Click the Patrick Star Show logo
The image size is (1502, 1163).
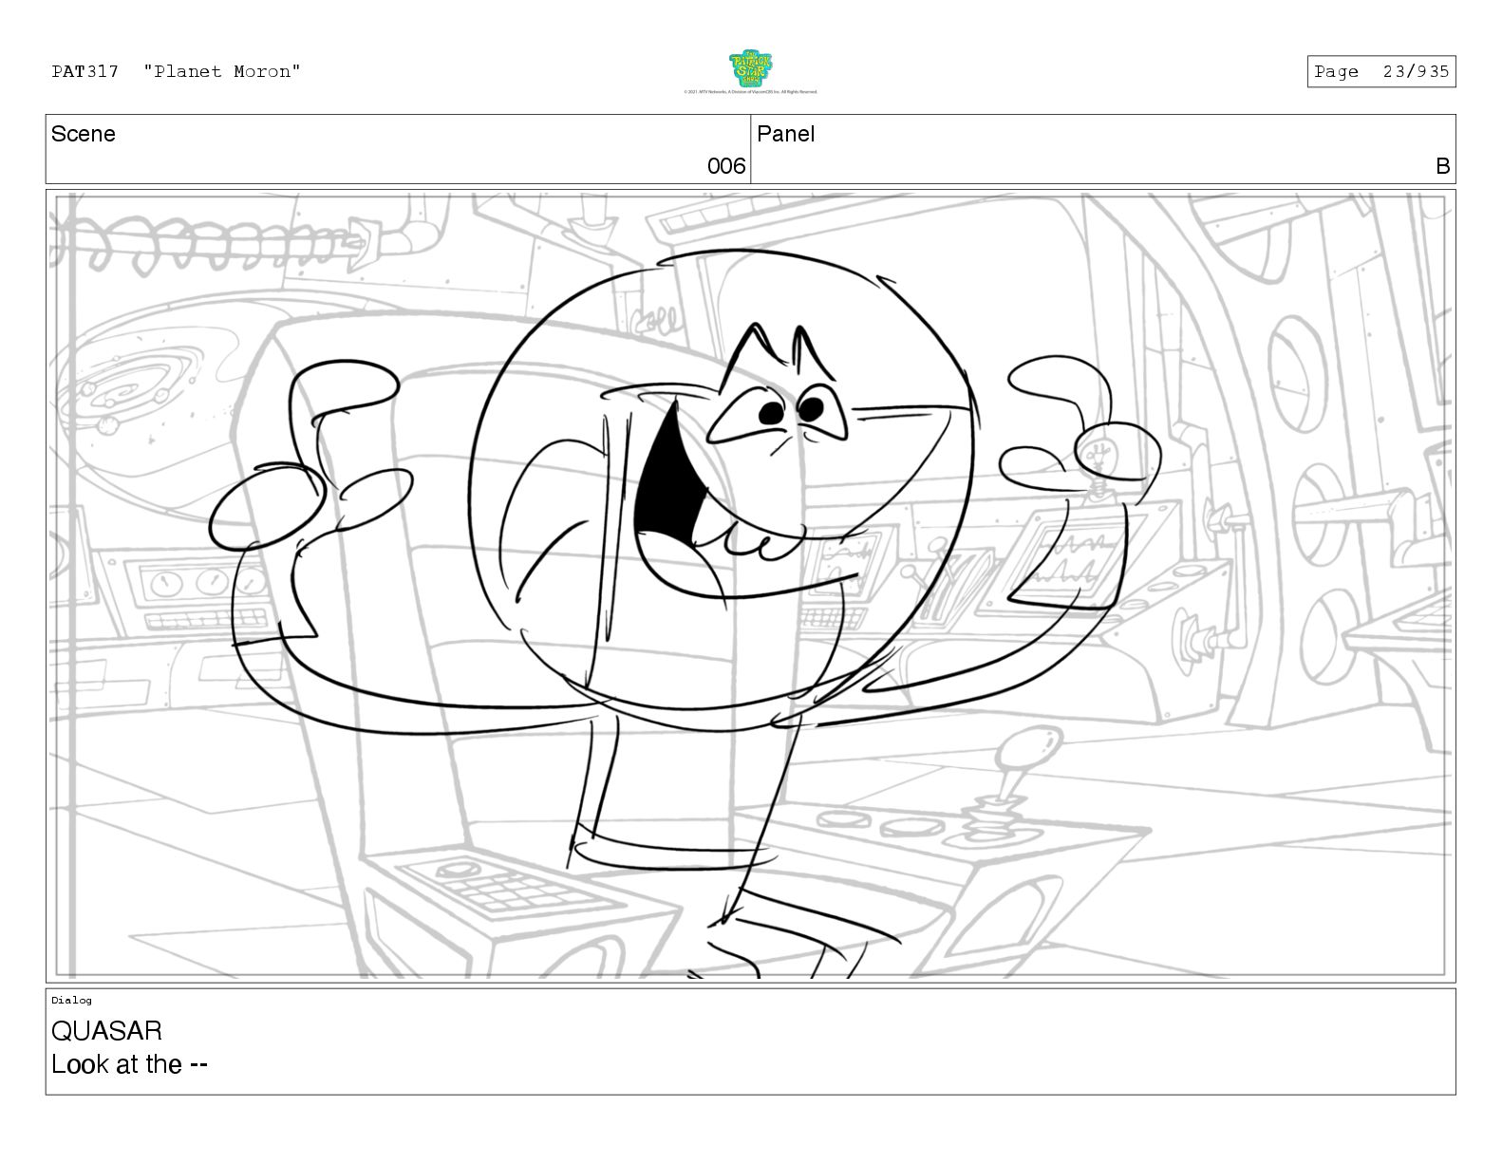point(750,69)
